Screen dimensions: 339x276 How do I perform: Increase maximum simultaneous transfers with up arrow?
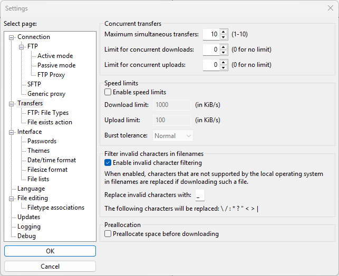tap(224, 32)
